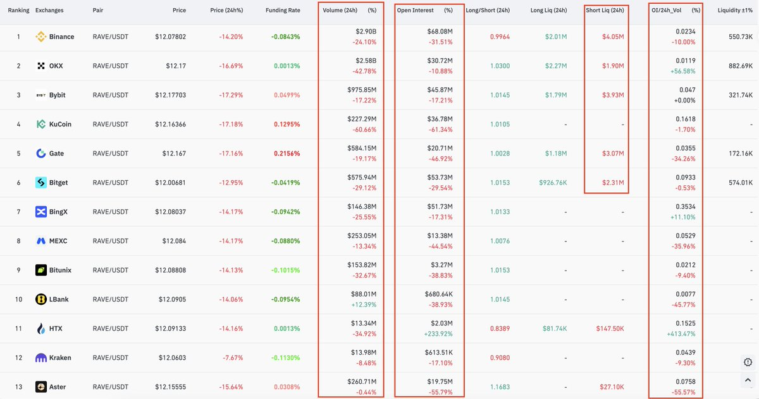The height and width of the screenshot is (399, 759).
Task: Click the KuCoin logo icon
Action: [x=41, y=124]
